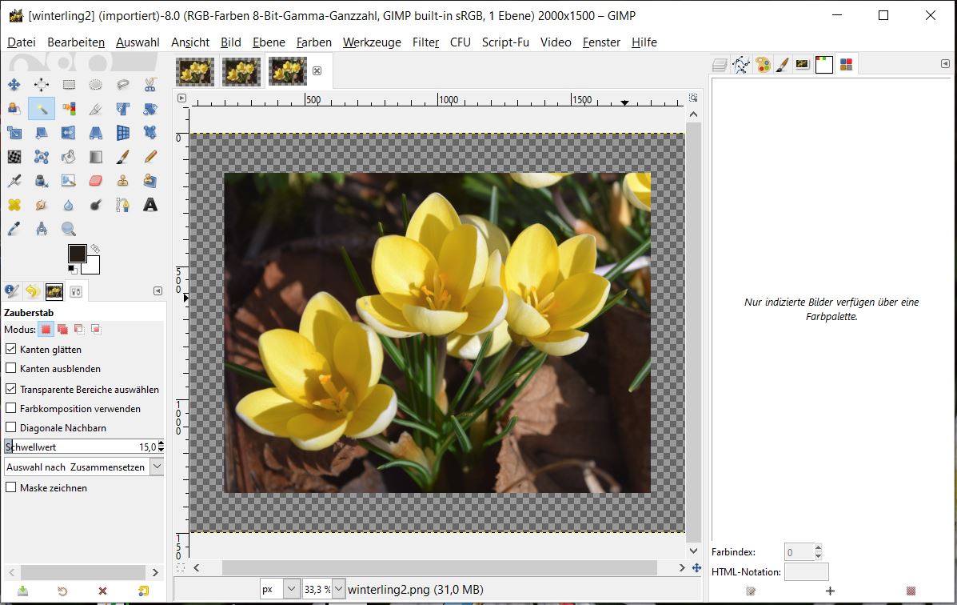Select the Pencil tool

[x=150, y=157]
